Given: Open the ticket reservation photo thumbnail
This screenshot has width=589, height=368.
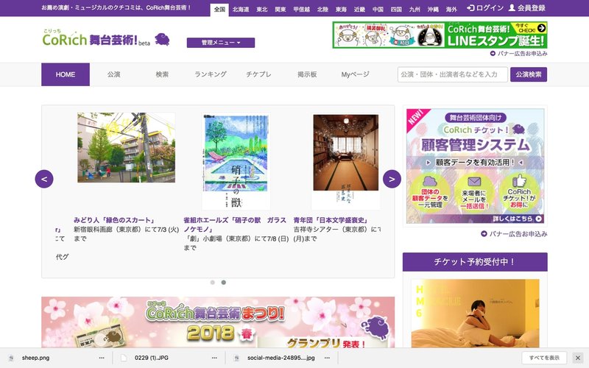Looking at the screenshot, I should pyautogui.click(x=475, y=314).
